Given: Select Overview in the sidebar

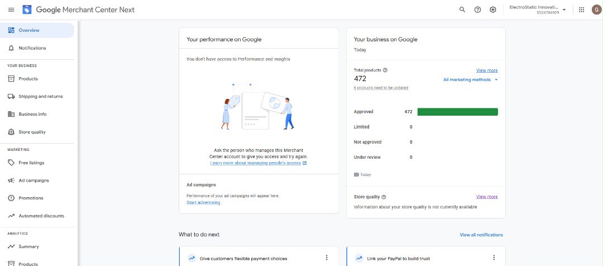Looking at the screenshot, I should point(37,30).
